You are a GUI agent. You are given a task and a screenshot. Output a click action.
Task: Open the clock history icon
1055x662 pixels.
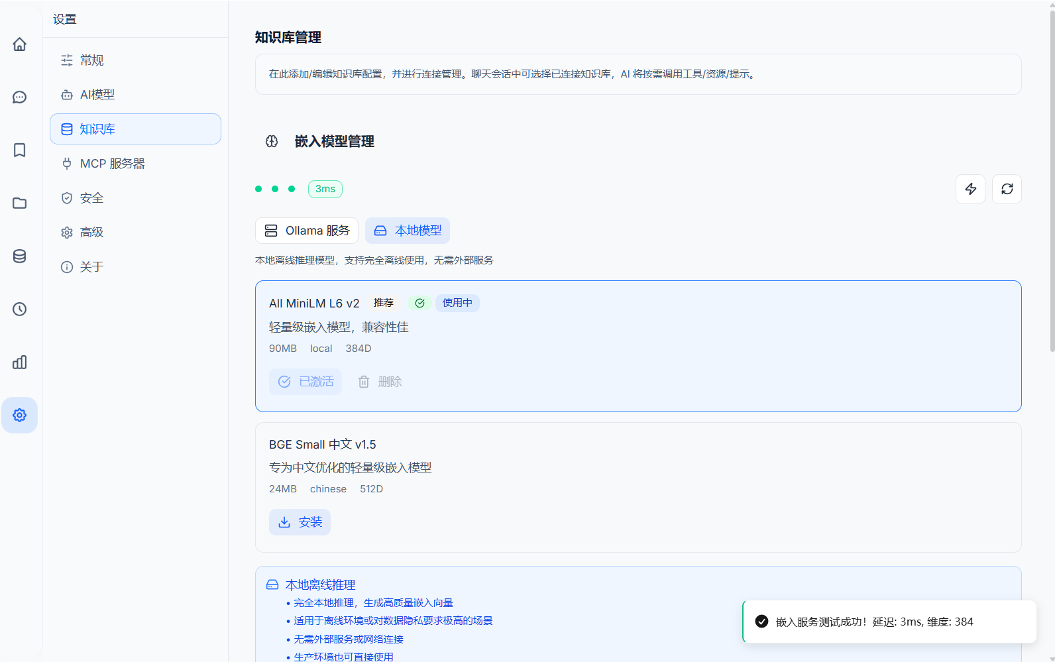click(x=20, y=309)
